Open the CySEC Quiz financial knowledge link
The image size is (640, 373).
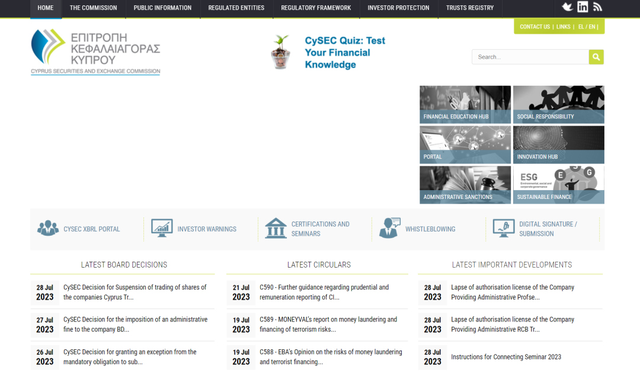[x=345, y=53]
